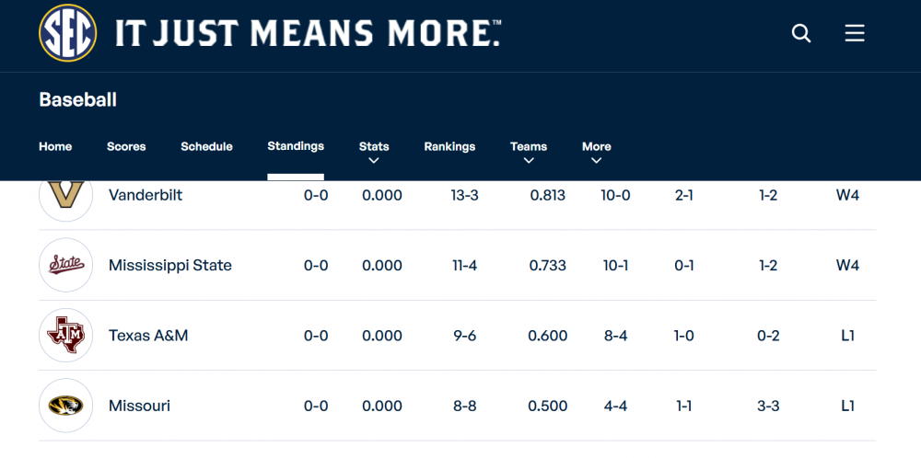Image resolution: width=921 pixels, height=458 pixels.
Task: Click the Missouri Tigers team logo
Action: click(66, 406)
